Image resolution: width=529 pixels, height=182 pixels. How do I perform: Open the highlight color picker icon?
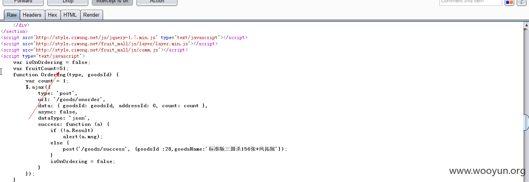[509, 2]
